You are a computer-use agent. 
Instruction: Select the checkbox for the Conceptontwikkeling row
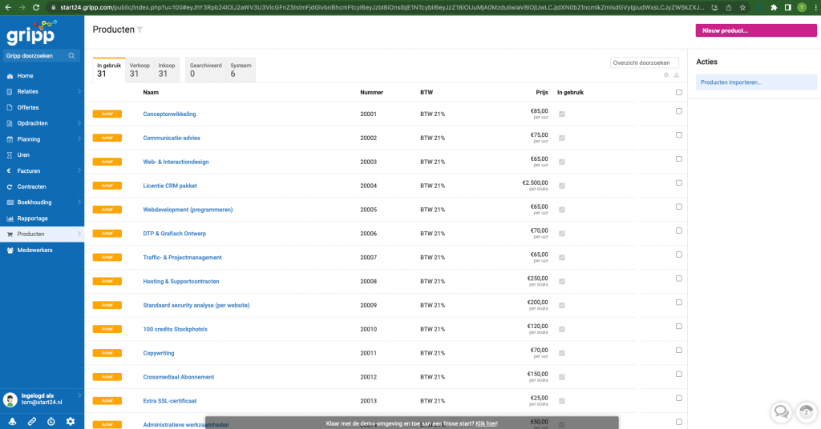(678, 111)
